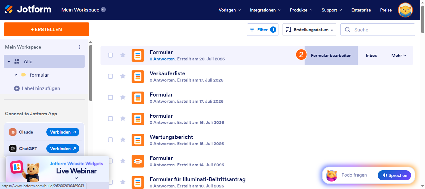This screenshot has width=425, height=189.
Task: Open the Vorlagen menu
Action: click(x=230, y=10)
